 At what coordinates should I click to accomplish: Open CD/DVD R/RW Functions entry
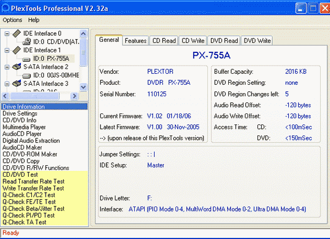(x=45, y=168)
